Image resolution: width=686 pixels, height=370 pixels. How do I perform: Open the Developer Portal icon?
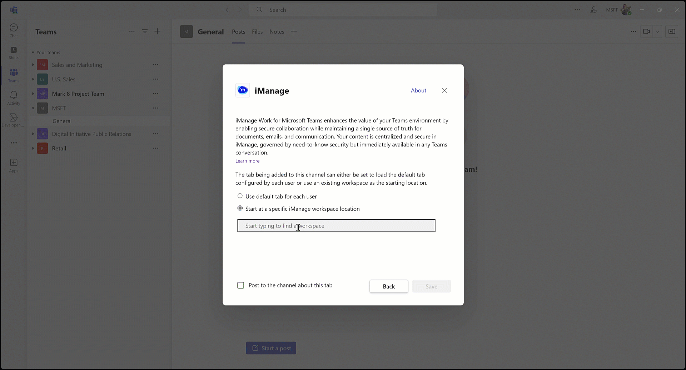tap(14, 120)
